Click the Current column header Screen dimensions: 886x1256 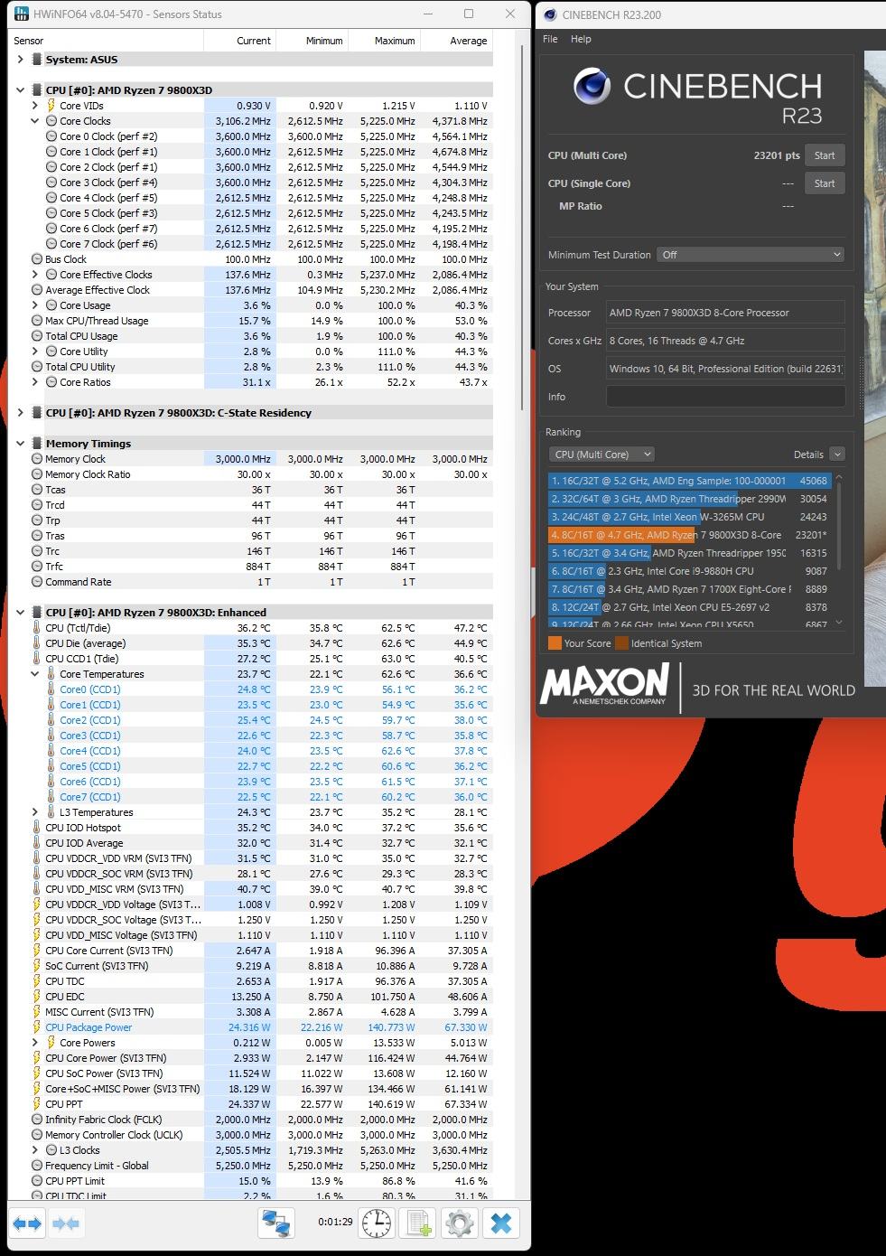239,41
